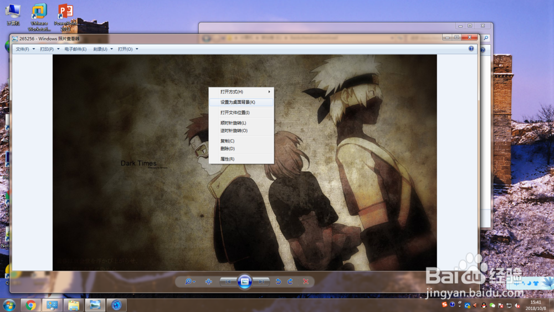Open Google Chrome from the taskbar

[x=30, y=305]
